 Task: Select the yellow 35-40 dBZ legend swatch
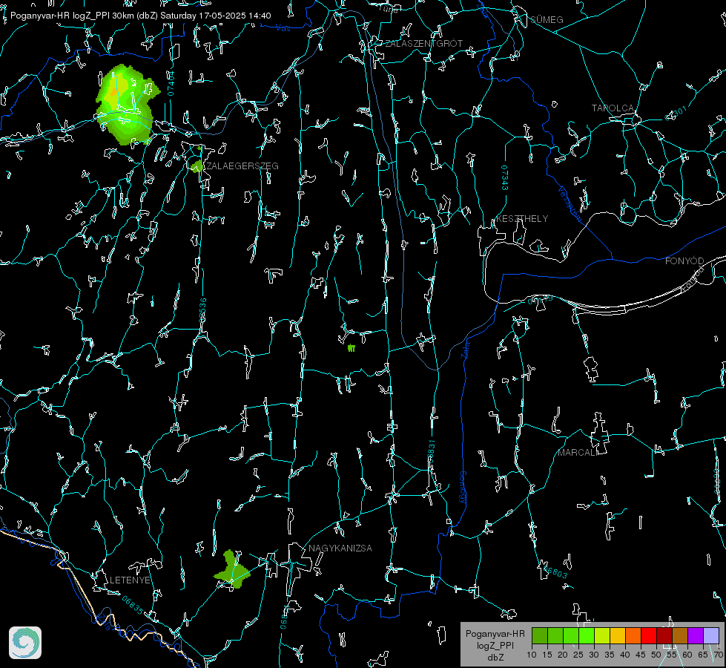click(x=618, y=635)
